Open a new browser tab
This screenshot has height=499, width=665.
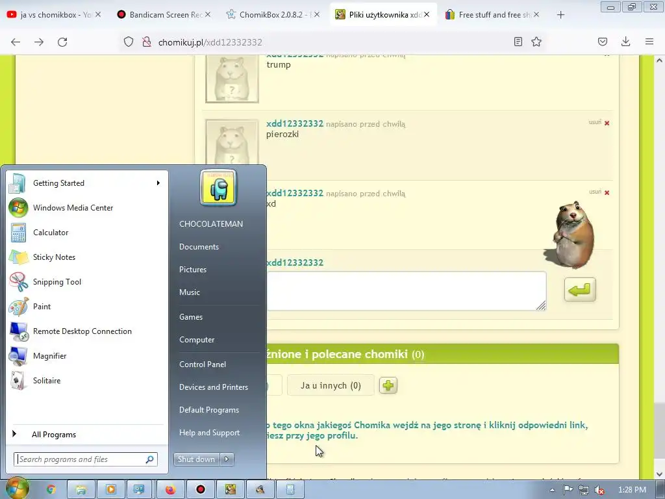coord(560,15)
